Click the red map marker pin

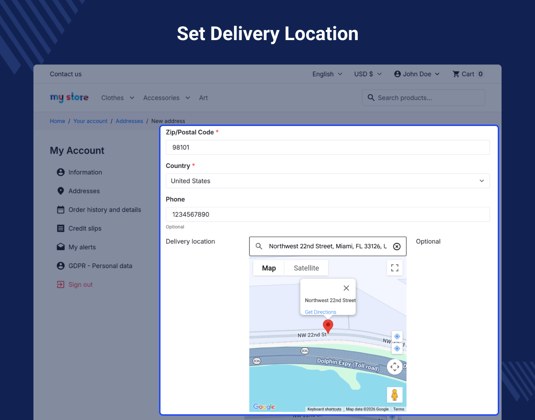pyautogui.click(x=328, y=326)
